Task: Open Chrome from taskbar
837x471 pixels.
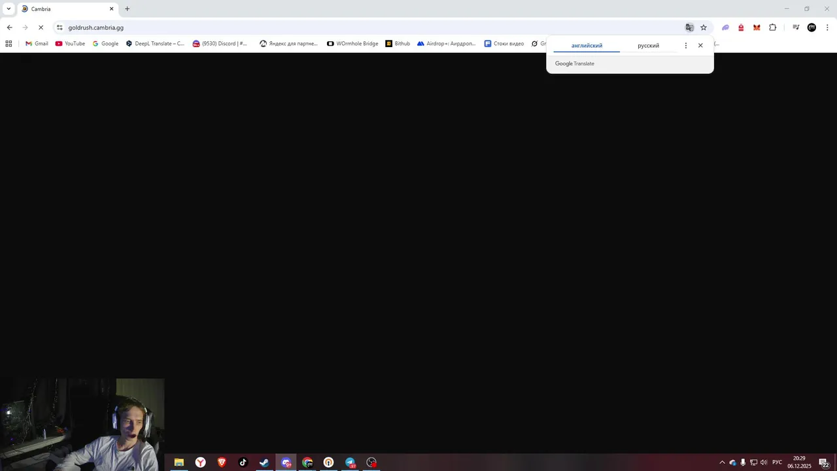Action: tap(307, 462)
